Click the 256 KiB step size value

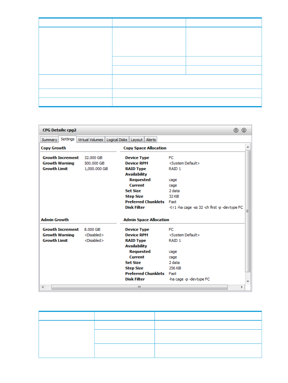[x=175, y=268]
